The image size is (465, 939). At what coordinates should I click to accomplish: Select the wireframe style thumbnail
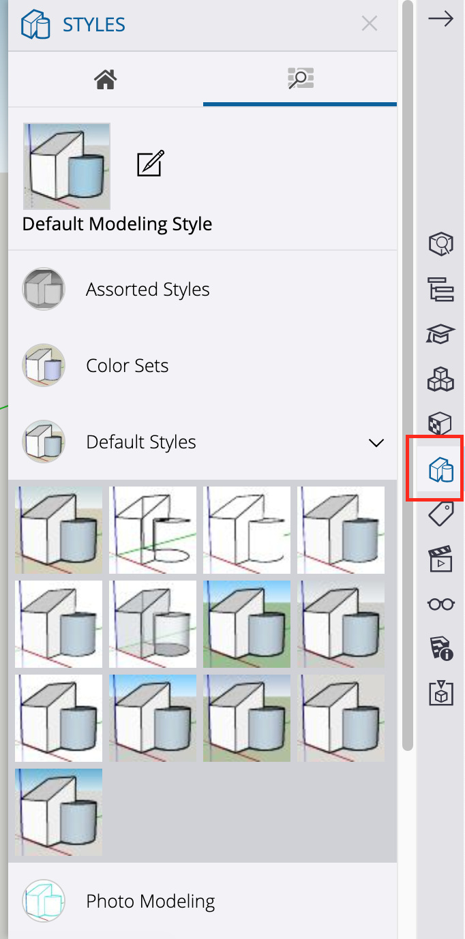153,529
